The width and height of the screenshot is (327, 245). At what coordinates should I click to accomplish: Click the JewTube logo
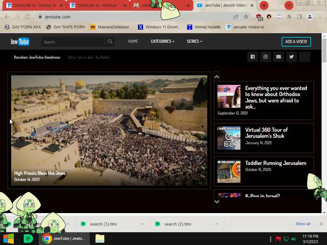20,42
